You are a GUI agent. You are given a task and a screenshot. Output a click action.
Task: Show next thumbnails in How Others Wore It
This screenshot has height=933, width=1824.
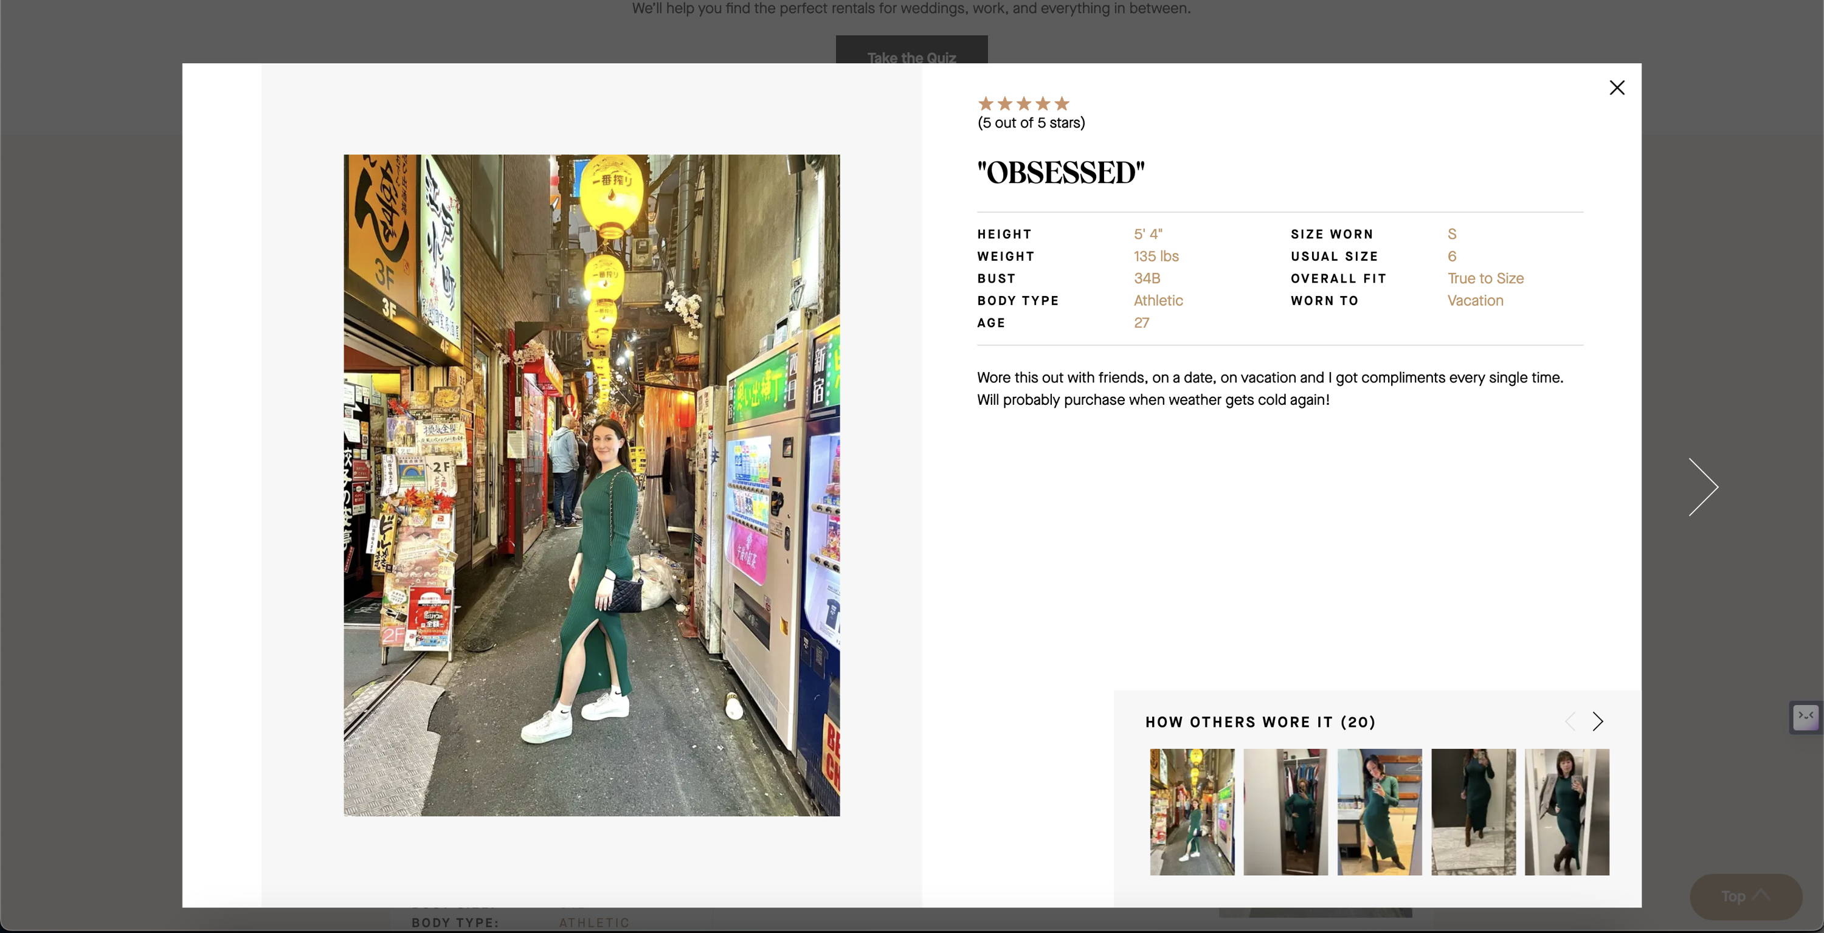[x=1597, y=721]
